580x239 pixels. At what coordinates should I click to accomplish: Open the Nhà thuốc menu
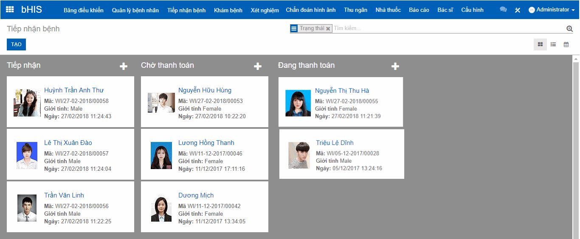(x=388, y=10)
